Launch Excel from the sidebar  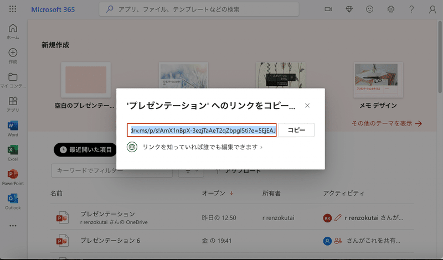13,153
